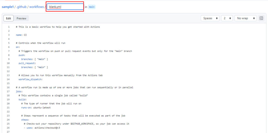Open the indent size dropdown showing 2

[x=227, y=18]
